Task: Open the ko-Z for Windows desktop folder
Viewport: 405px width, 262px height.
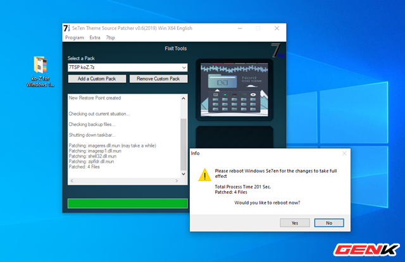Action: point(40,72)
